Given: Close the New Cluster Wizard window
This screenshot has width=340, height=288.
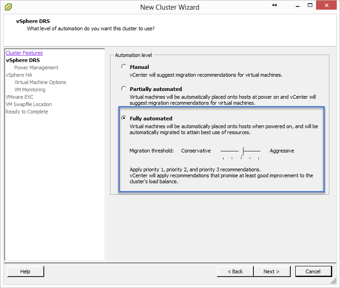Looking at the screenshot, I should tap(326, 5).
